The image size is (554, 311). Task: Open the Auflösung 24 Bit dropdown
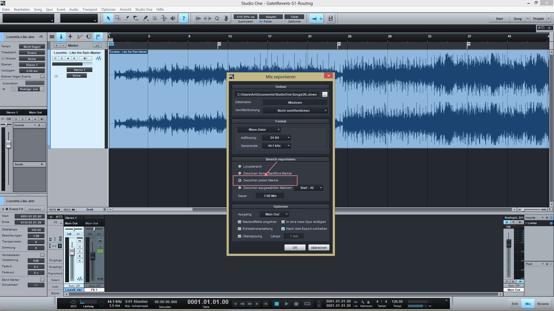(x=276, y=138)
